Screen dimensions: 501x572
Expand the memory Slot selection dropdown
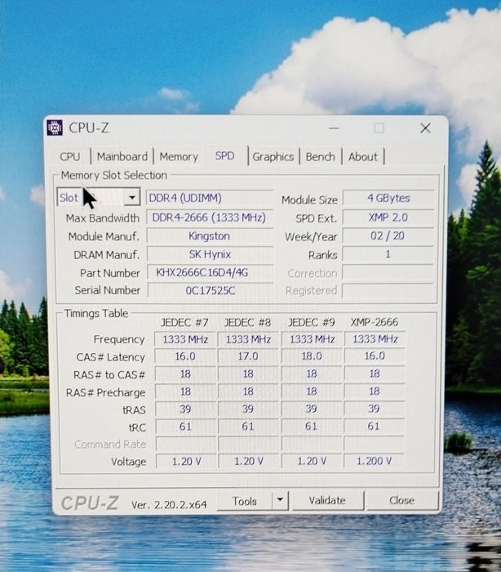132,198
